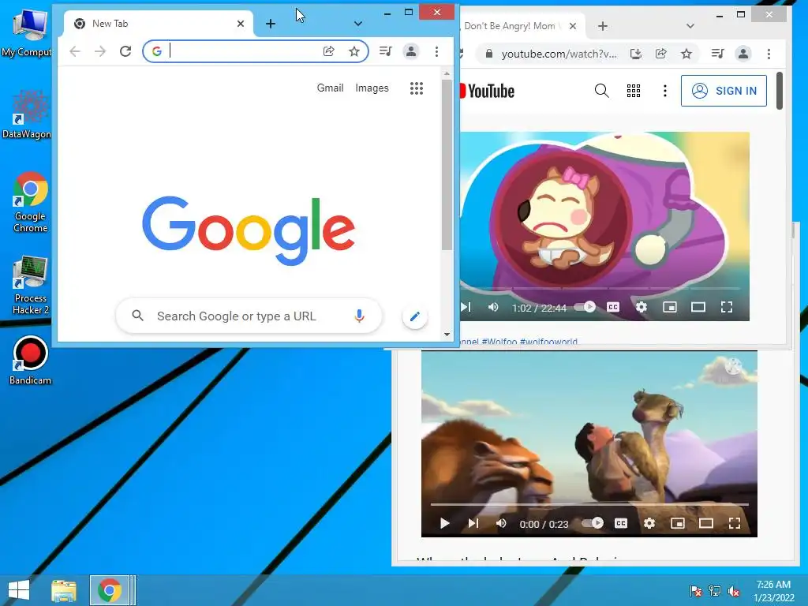Open the Gmail link
The width and height of the screenshot is (808, 606).
[x=331, y=88]
